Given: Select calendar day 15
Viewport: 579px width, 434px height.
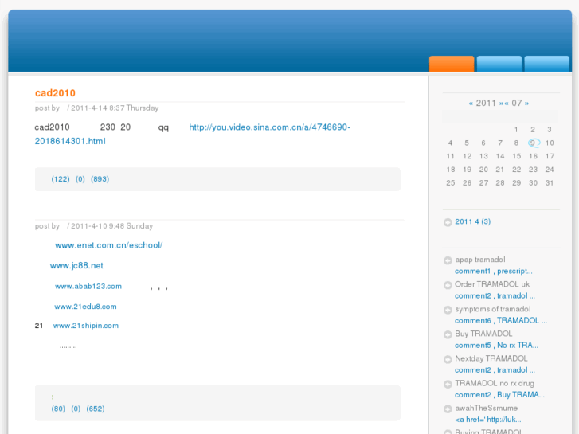Looking at the screenshot, I should (x=517, y=156).
